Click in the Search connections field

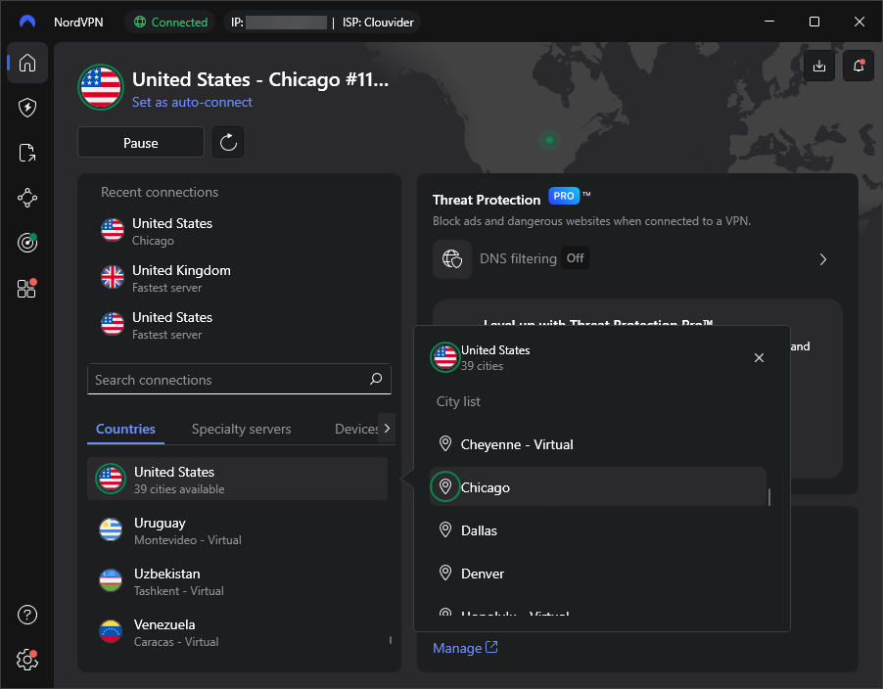pos(239,380)
